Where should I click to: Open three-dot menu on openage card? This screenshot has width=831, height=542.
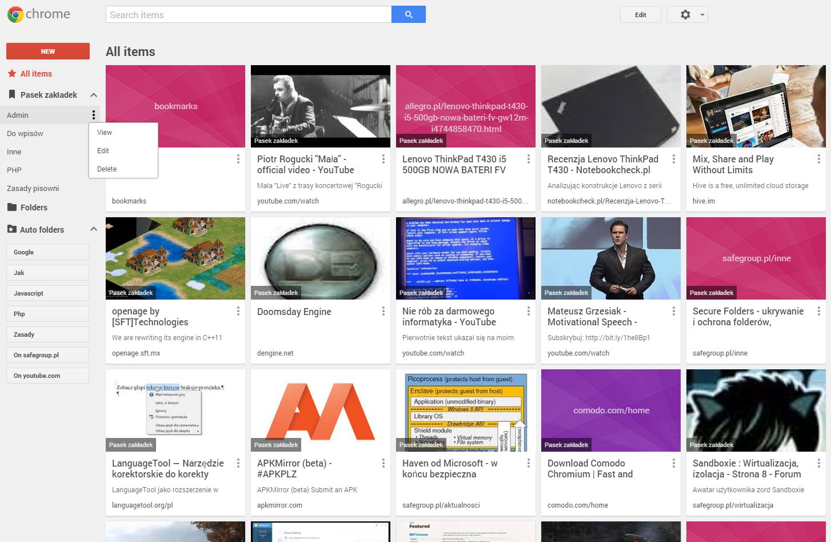(x=238, y=311)
